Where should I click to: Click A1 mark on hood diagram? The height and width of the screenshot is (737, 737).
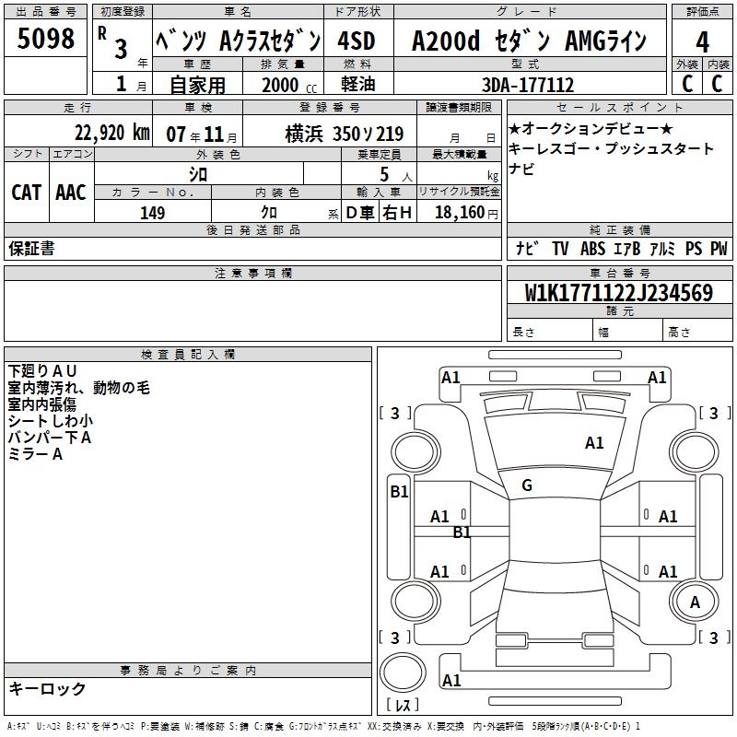point(594,443)
